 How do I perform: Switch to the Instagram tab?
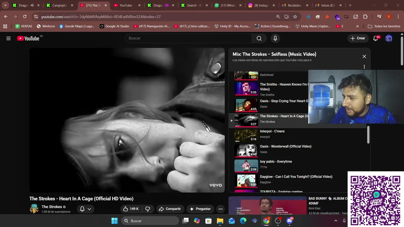(x=261, y=5)
